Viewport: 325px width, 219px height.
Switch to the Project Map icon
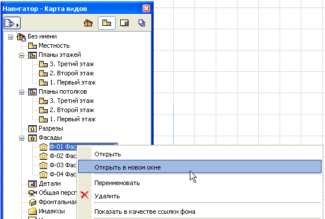point(89,23)
